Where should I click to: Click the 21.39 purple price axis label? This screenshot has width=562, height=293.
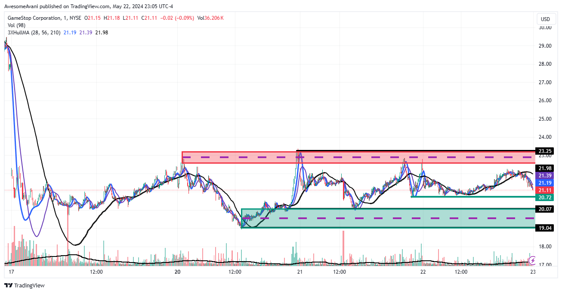pyautogui.click(x=544, y=176)
